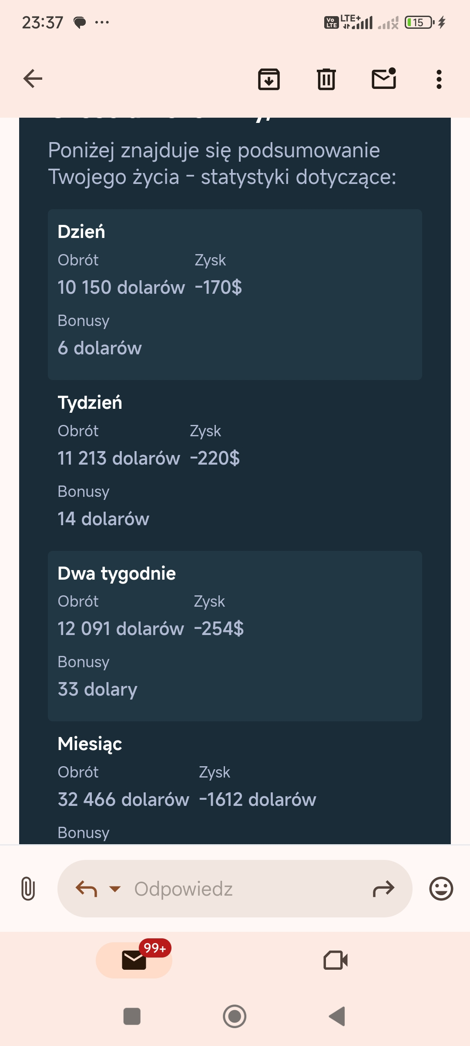Screen dimensions: 470x1046
Task: Select the Dzień statistics card
Action: (235, 295)
